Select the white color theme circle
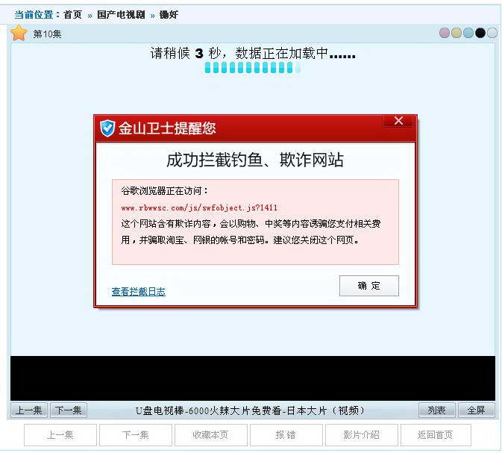The width and height of the screenshot is (502, 453). point(492,33)
